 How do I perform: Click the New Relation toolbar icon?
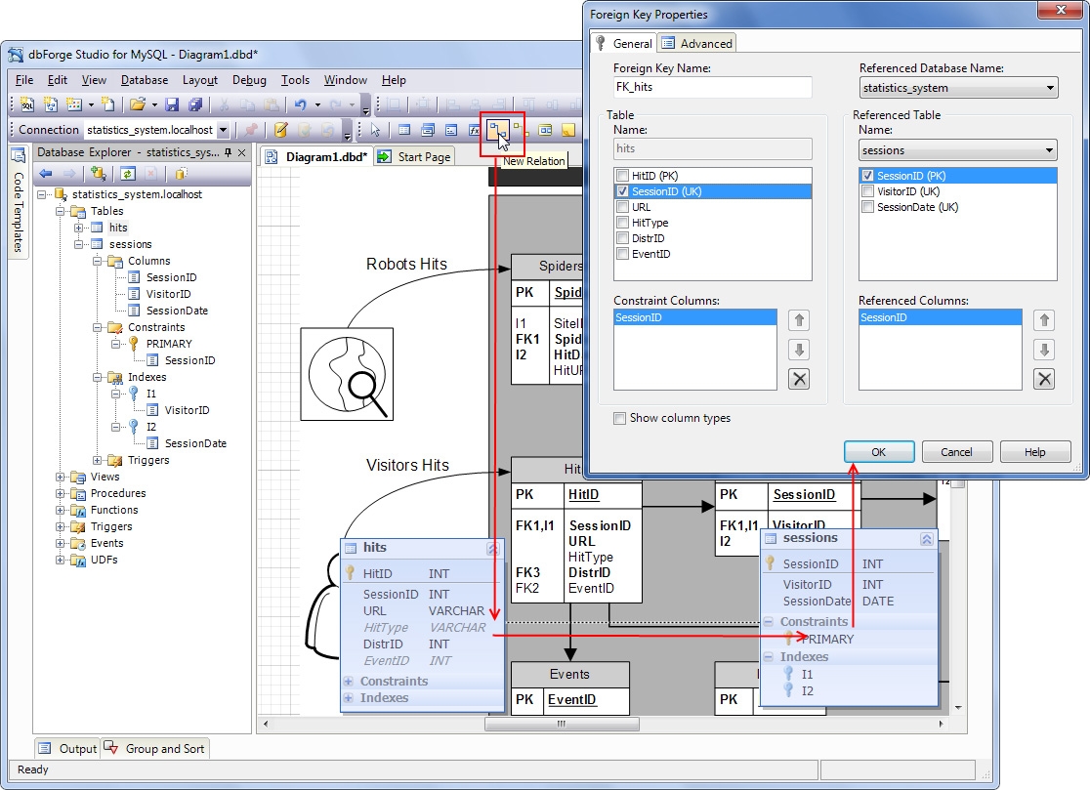click(x=498, y=130)
